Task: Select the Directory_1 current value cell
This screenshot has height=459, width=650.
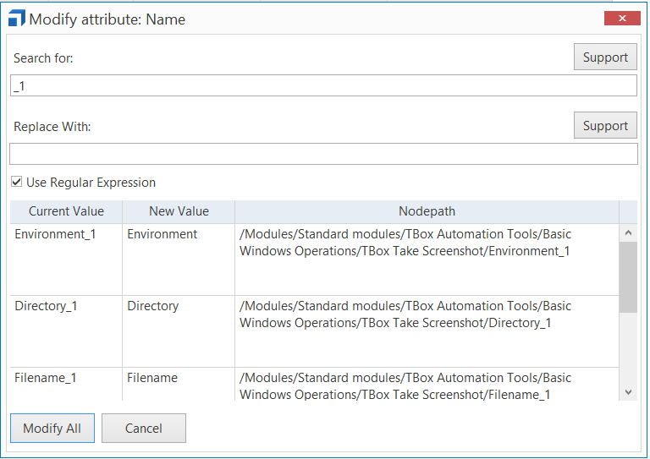Action: click(46, 306)
